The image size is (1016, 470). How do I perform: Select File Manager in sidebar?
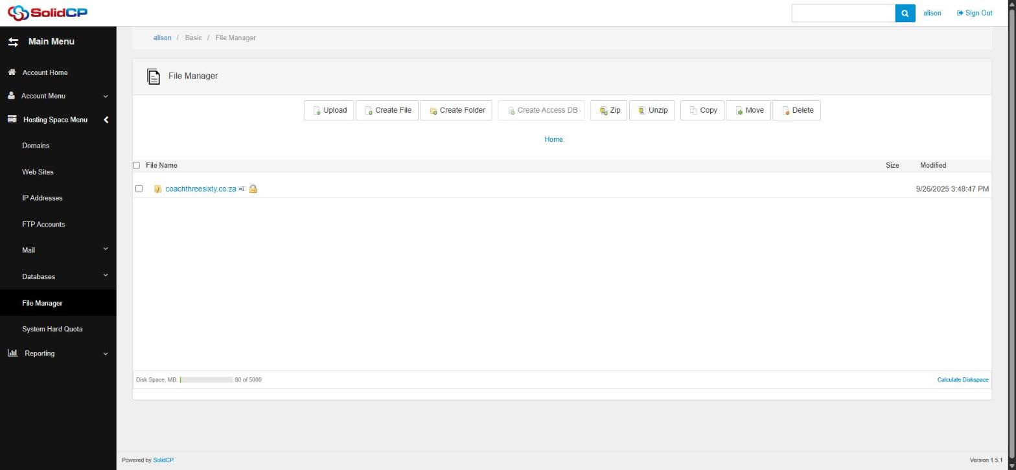pos(42,303)
